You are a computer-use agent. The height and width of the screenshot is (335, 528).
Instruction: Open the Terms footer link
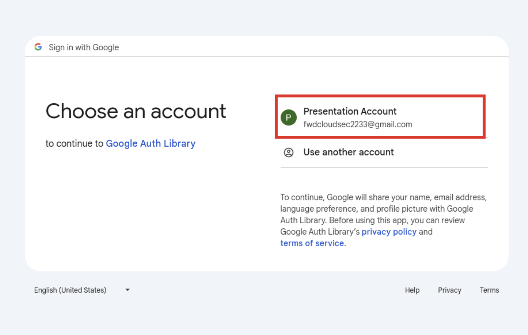tap(489, 290)
